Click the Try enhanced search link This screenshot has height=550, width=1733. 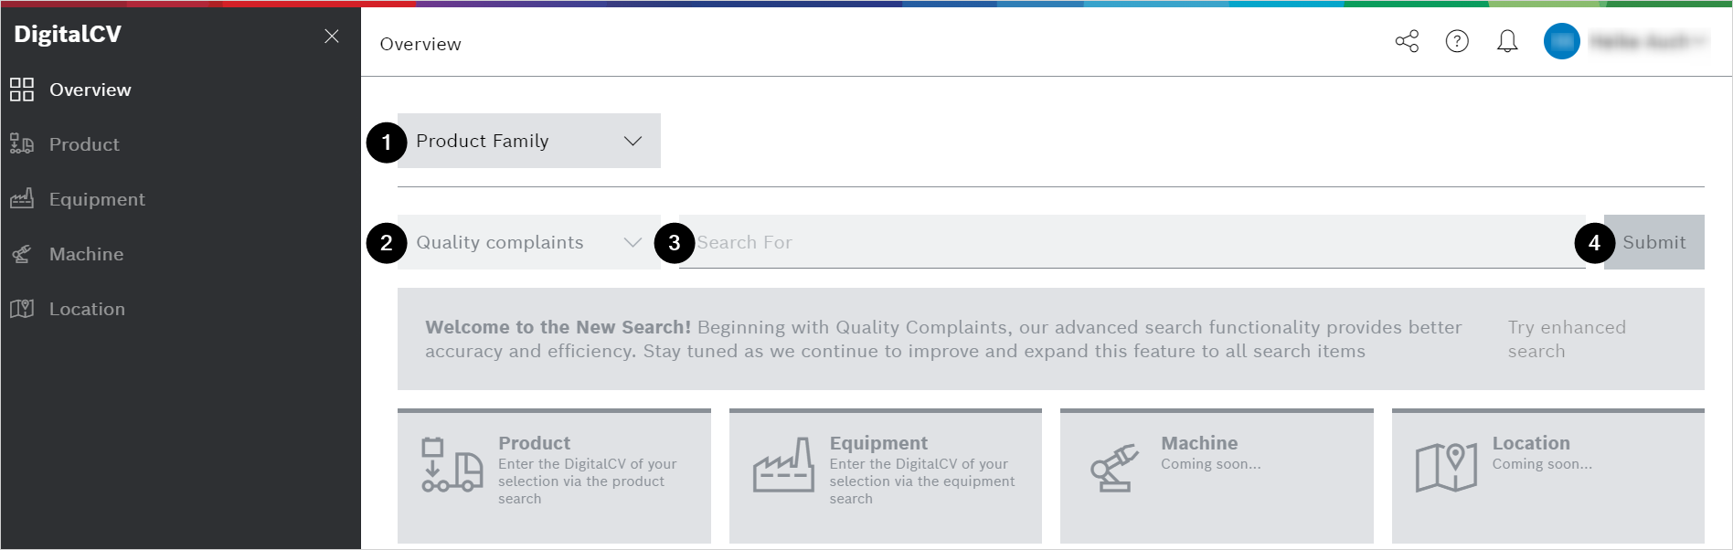tap(1567, 339)
